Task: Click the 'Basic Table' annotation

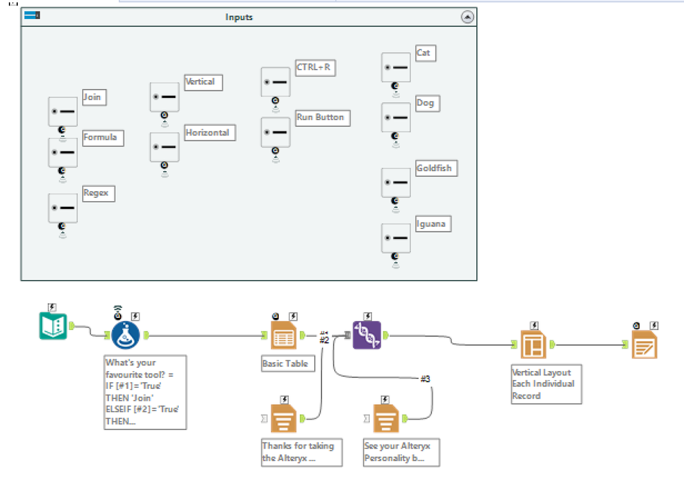Action: [288, 364]
